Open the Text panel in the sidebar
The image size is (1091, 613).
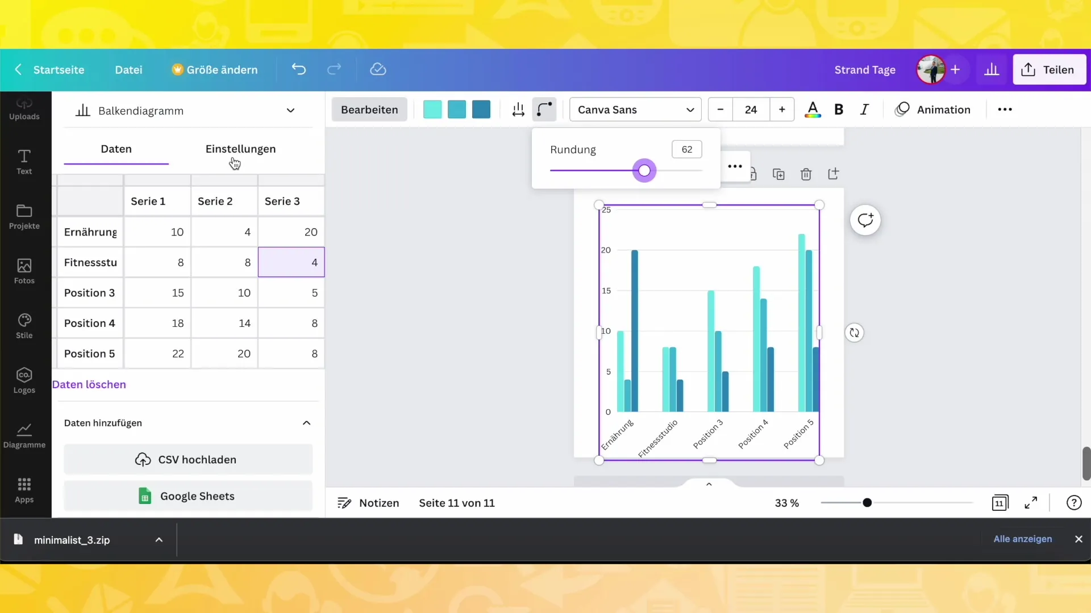[x=24, y=162]
